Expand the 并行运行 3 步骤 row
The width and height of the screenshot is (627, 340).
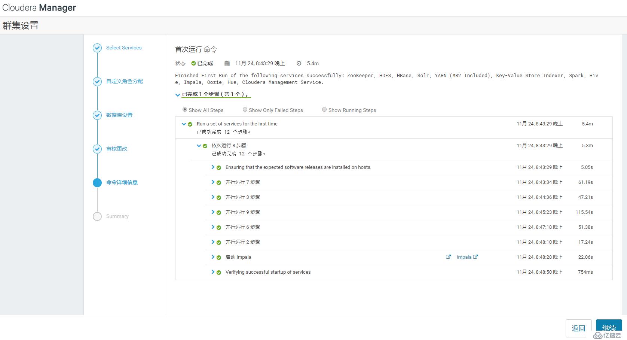(213, 197)
